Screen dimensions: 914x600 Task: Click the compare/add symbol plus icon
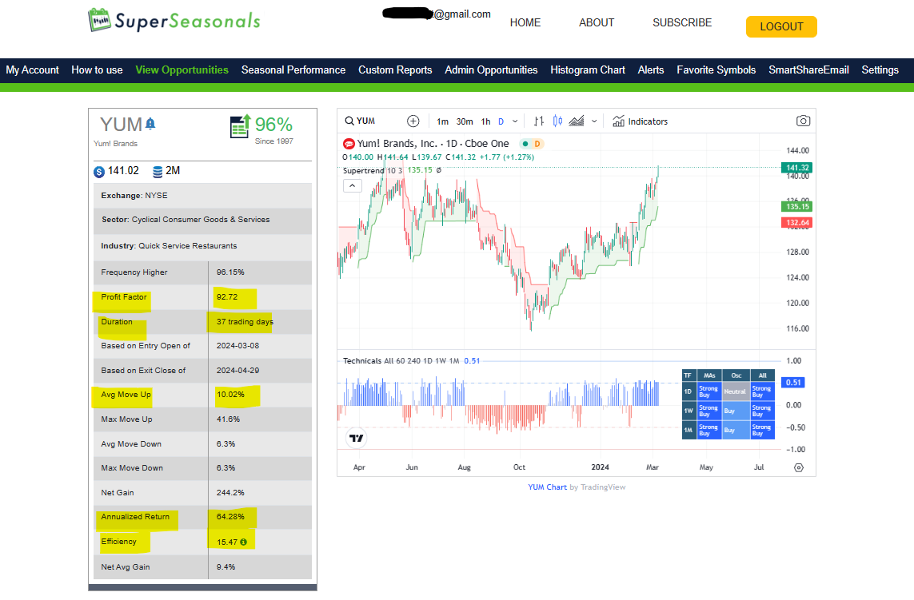413,121
